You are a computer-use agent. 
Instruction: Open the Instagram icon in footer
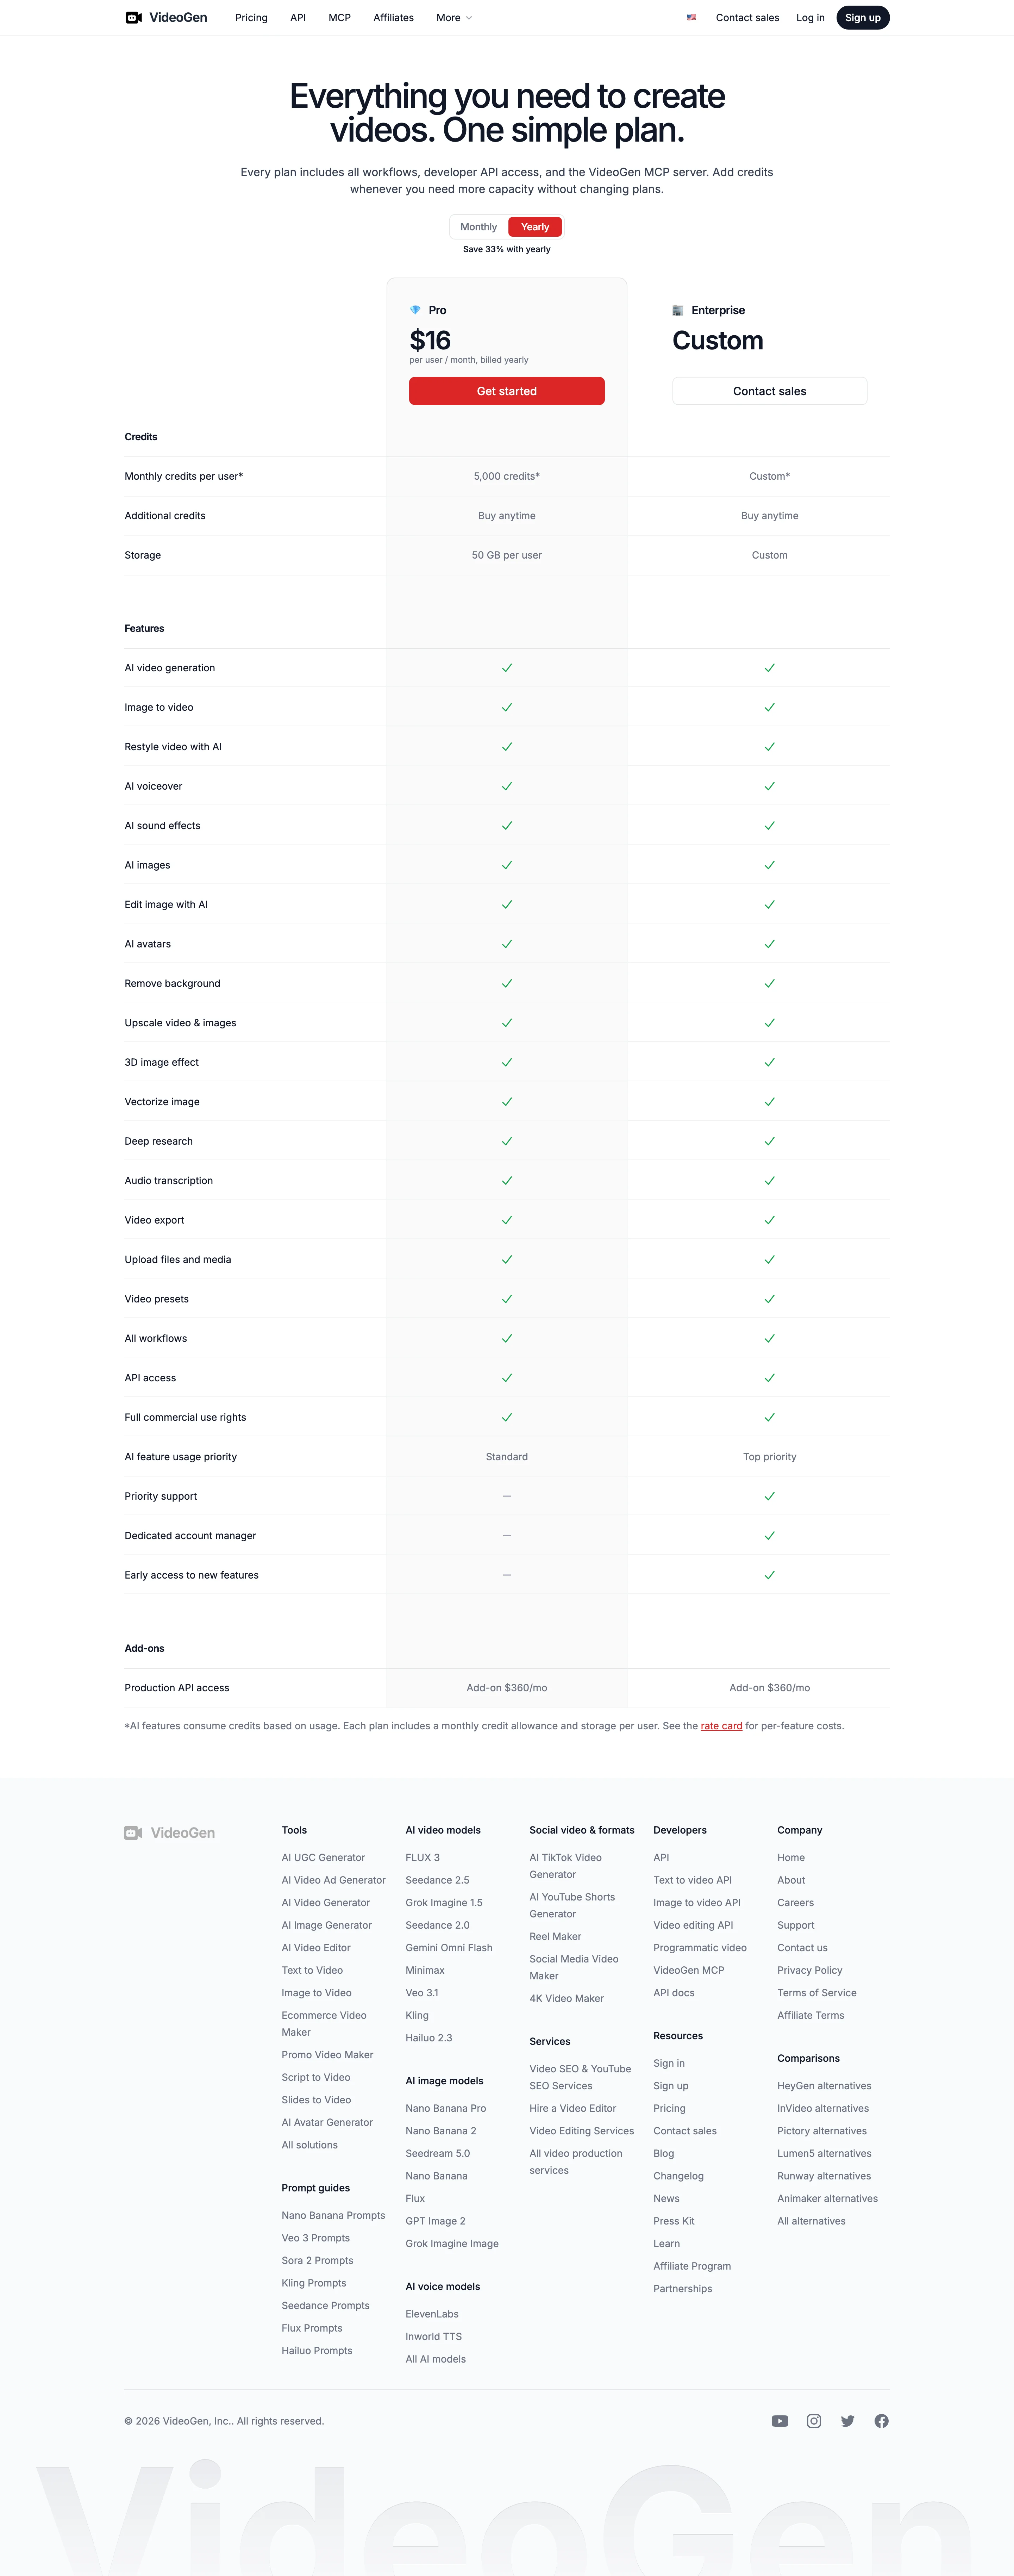pyautogui.click(x=814, y=2421)
